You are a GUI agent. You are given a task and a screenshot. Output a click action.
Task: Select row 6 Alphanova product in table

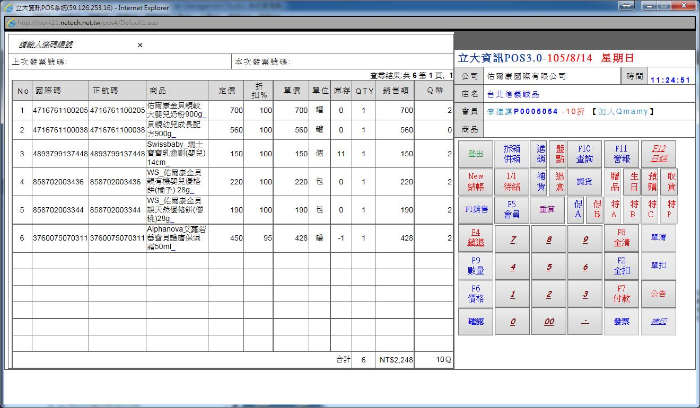coord(177,238)
